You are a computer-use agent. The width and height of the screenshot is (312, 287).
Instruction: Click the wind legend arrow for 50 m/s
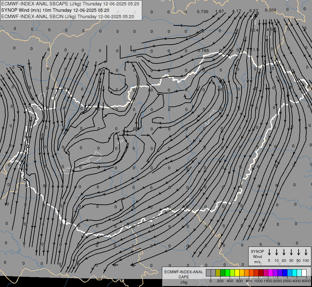pyautogui.click(x=299, y=252)
